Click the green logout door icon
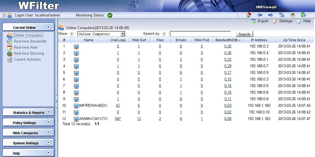 pos(304,15)
